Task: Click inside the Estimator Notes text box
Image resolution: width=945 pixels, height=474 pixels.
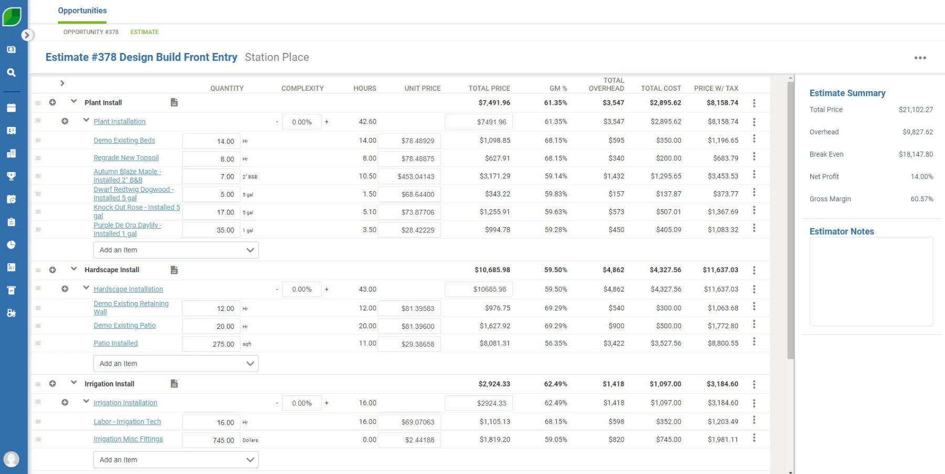Action: click(871, 282)
